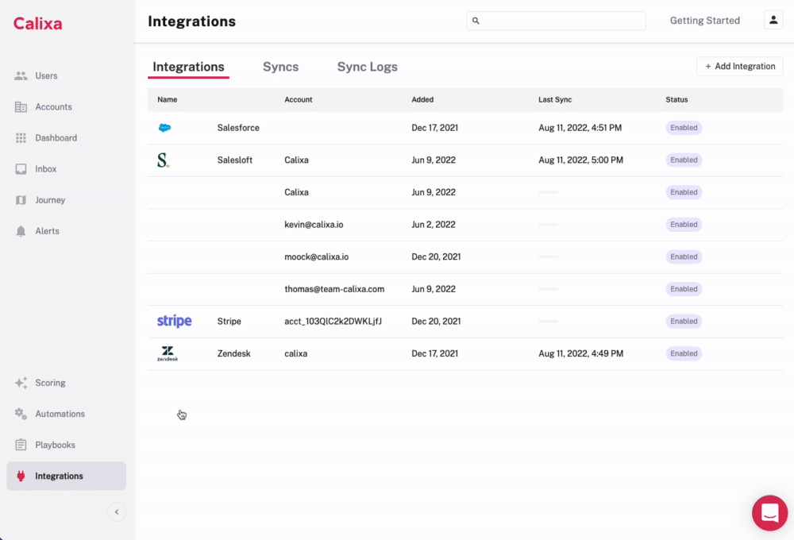Open Users via its people icon
Viewport: 794px width, 540px height.
[x=21, y=76]
